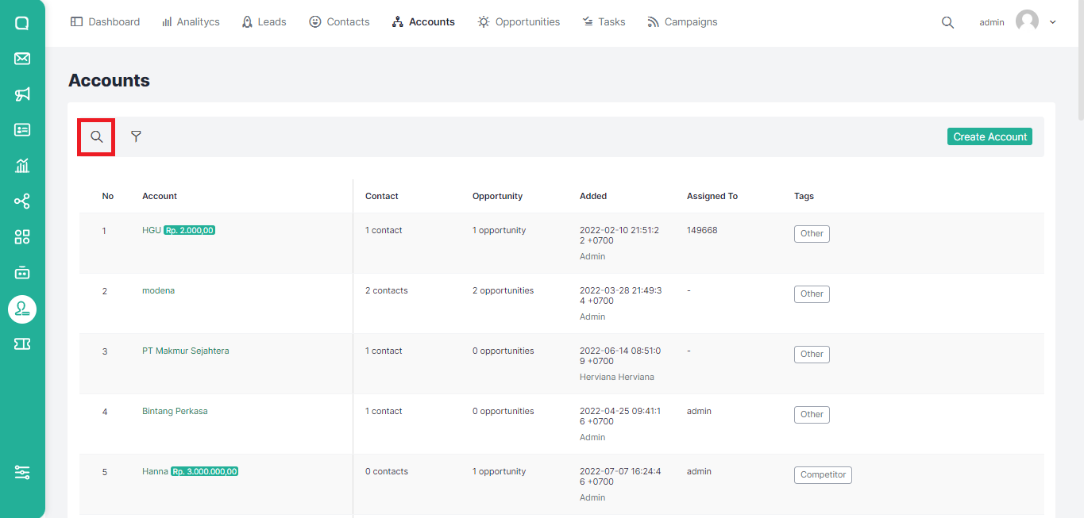Click the Create Account button
Screen dimensions: 1084x518
pyautogui.click(x=989, y=136)
